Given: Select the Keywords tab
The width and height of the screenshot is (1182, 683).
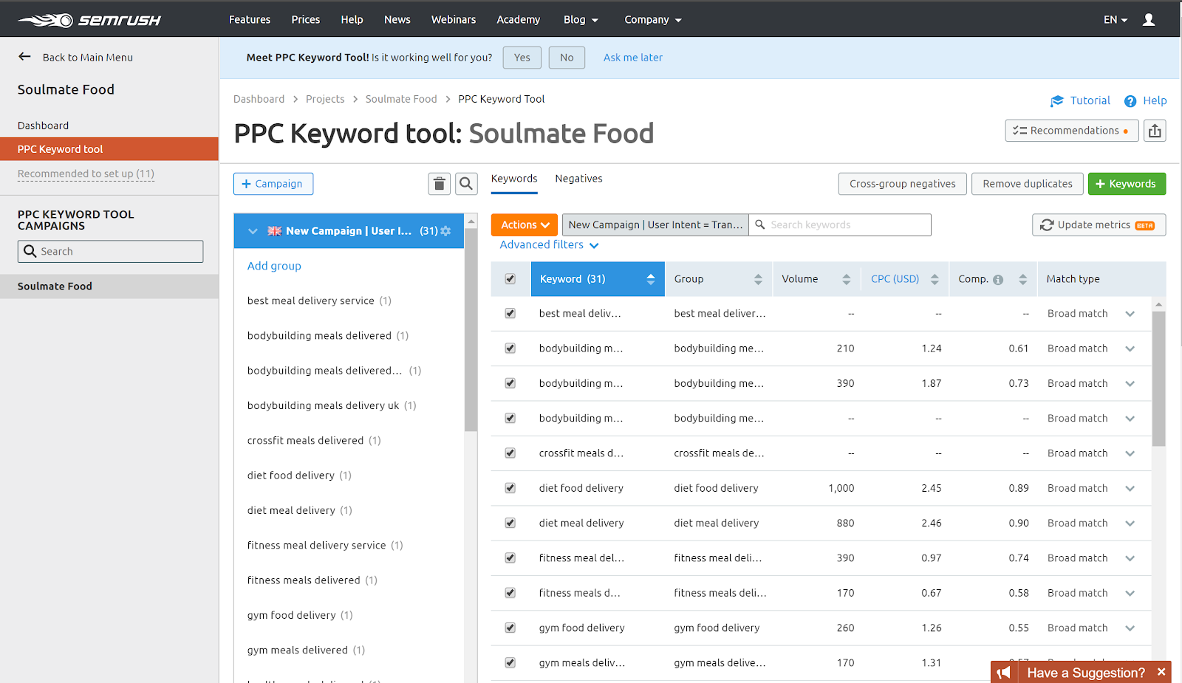Looking at the screenshot, I should pyautogui.click(x=514, y=179).
